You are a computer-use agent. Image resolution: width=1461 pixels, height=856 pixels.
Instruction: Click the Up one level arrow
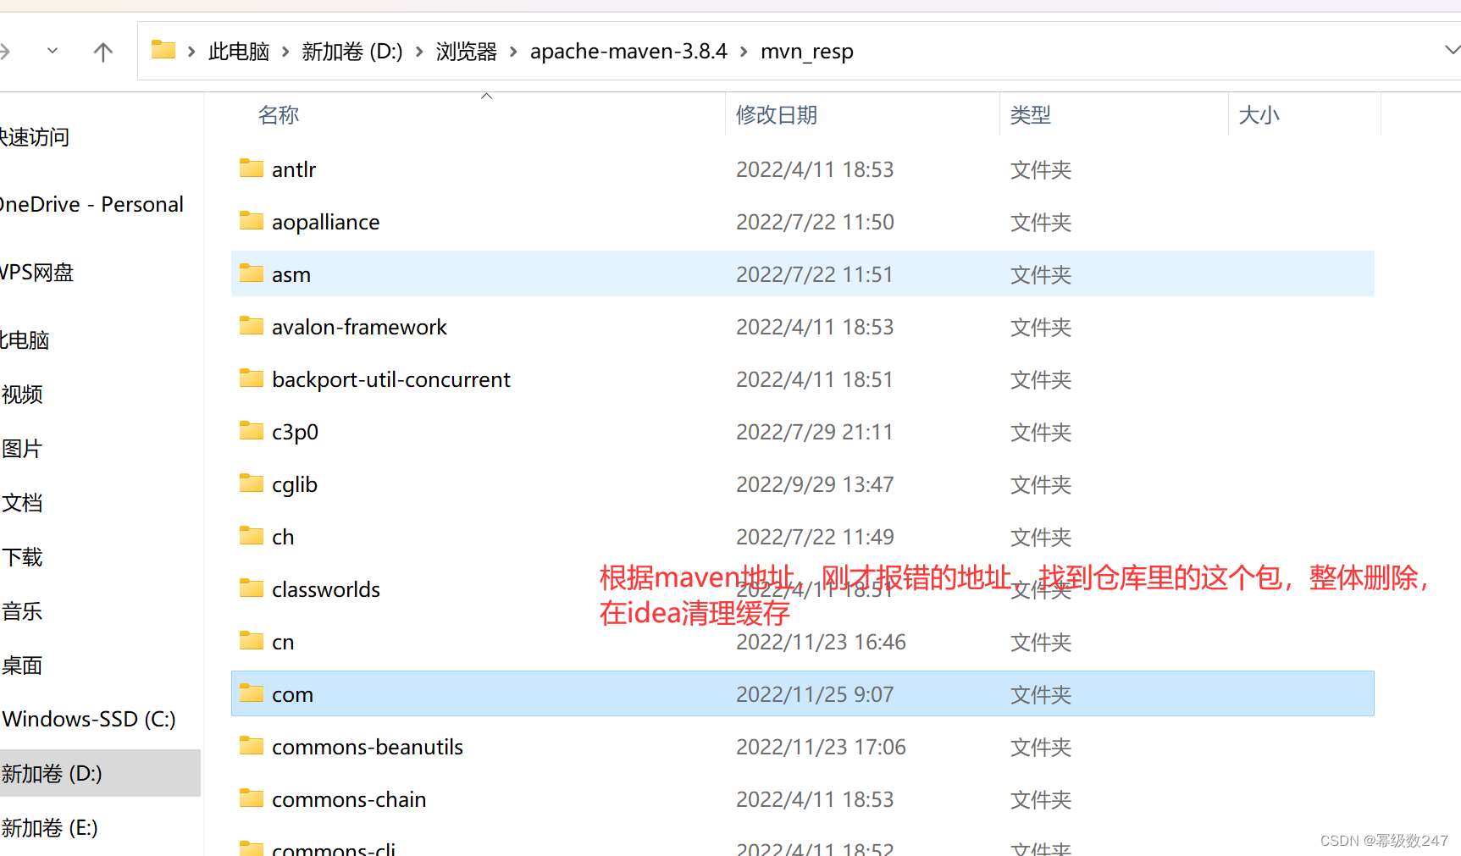[102, 52]
